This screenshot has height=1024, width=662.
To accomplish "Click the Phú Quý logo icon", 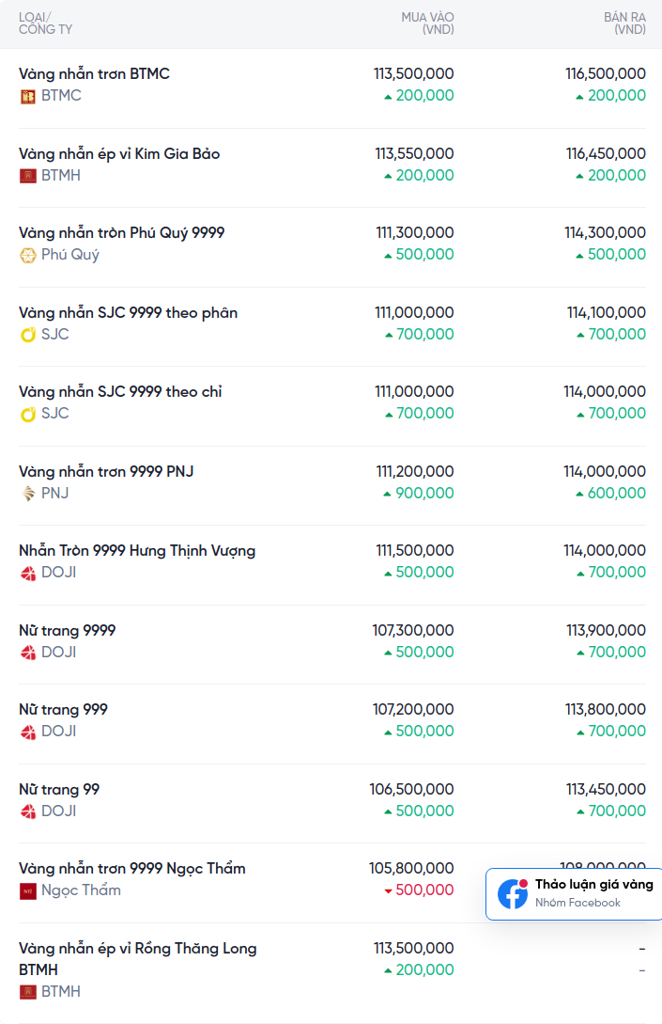I will (x=28, y=255).
